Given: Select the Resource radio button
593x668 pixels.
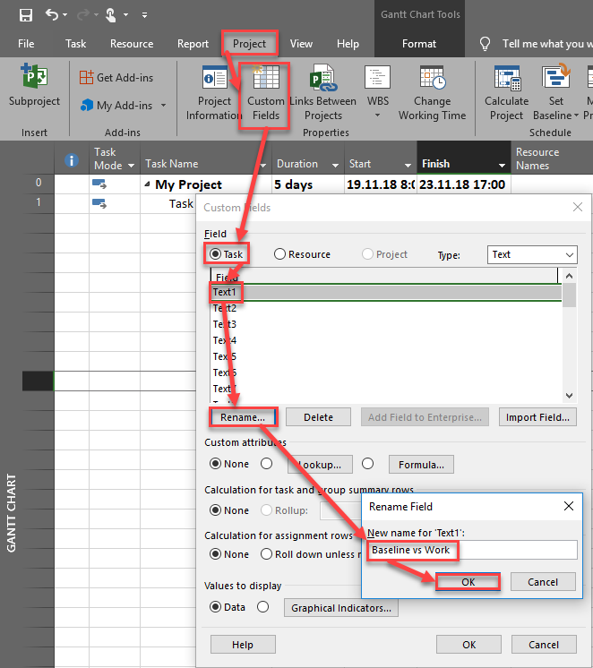Looking at the screenshot, I should pos(280,254).
